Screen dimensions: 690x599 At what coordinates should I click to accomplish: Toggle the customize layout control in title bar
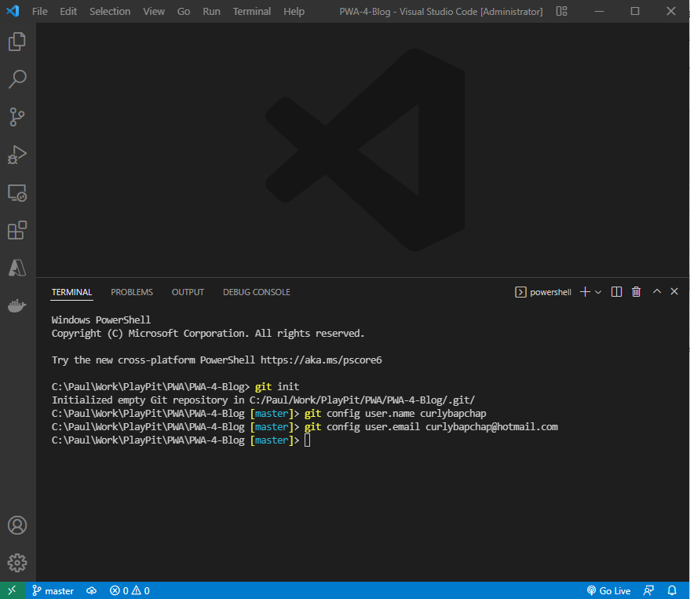point(561,11)
